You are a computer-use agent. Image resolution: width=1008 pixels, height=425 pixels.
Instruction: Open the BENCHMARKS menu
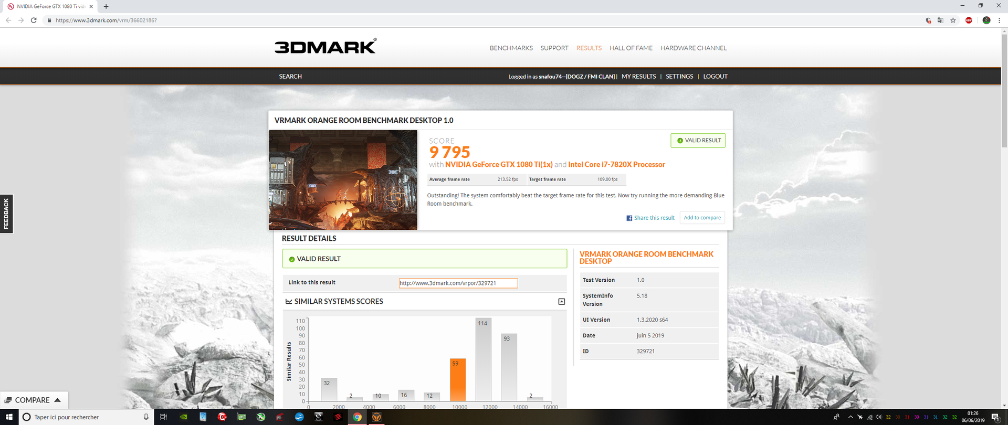click(511, 48)
